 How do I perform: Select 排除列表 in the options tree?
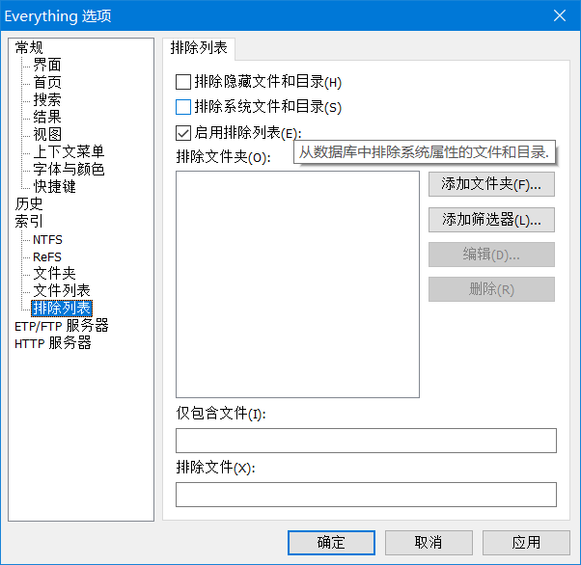pyautogui.click(x=62, y=309)
